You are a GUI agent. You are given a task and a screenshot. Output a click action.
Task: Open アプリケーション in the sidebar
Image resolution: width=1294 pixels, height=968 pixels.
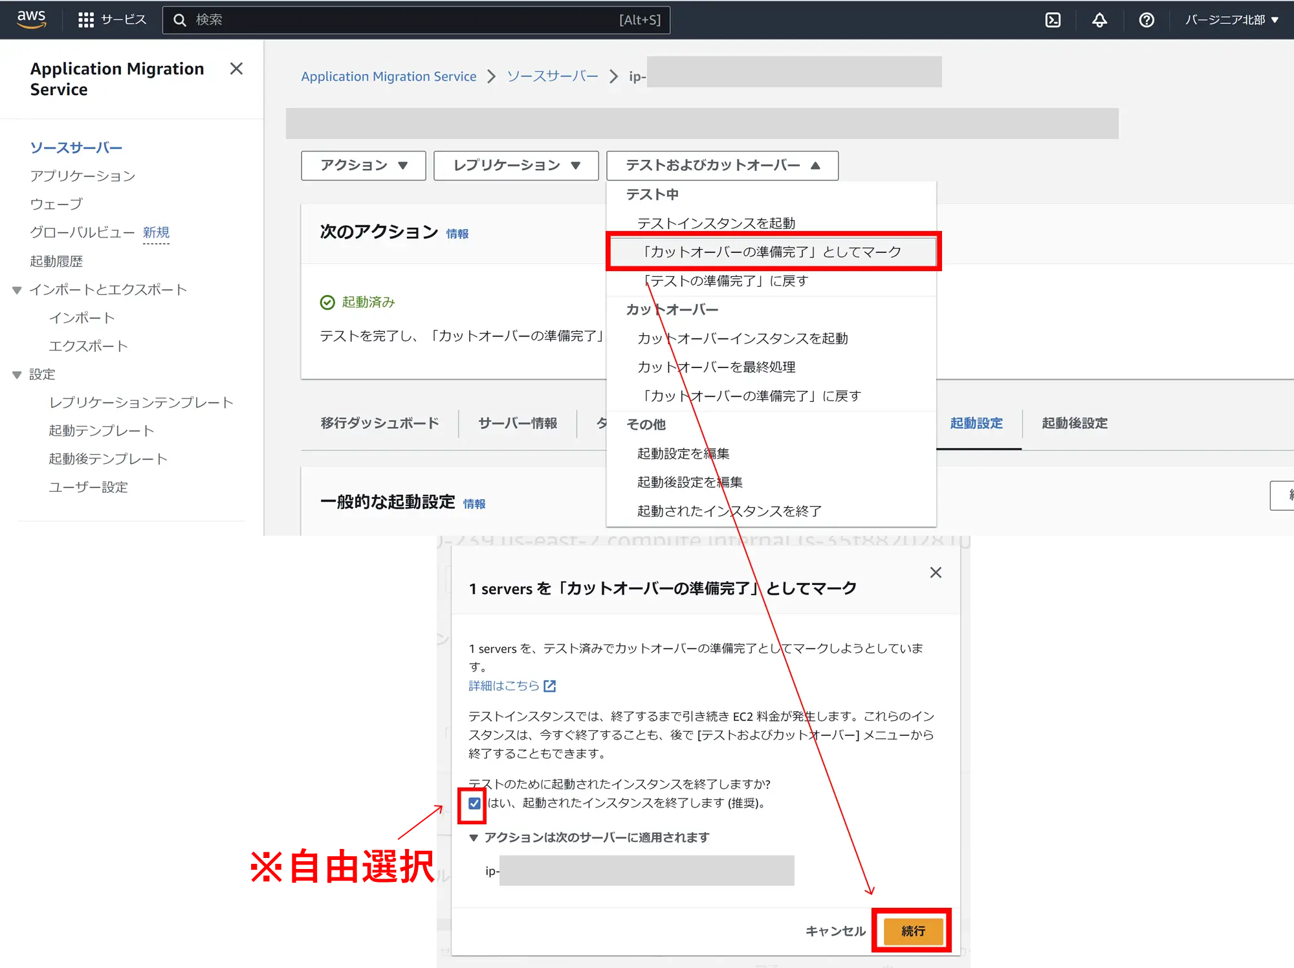pyautogui.click(x=83, y=176)
